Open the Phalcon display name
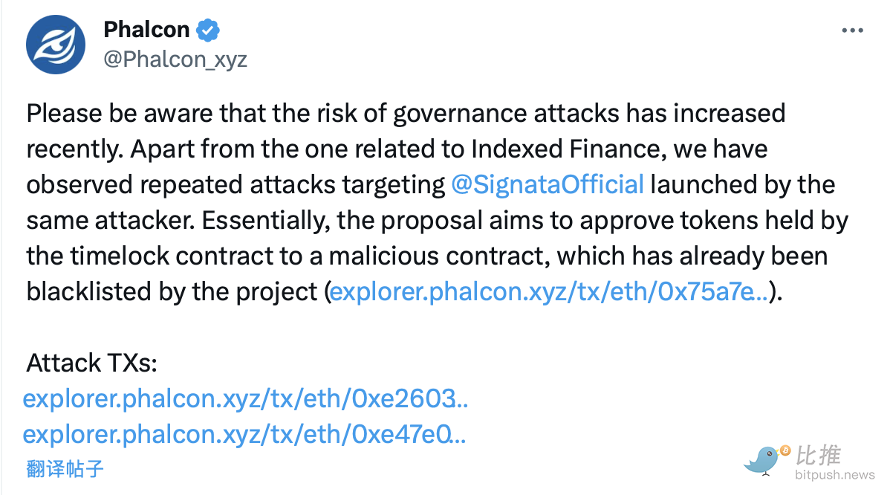 [x=147, y=30]
